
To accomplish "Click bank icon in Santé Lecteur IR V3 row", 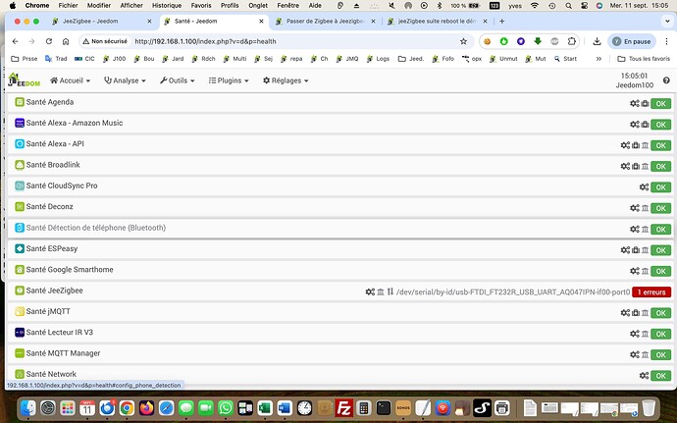I will [645, 334].
